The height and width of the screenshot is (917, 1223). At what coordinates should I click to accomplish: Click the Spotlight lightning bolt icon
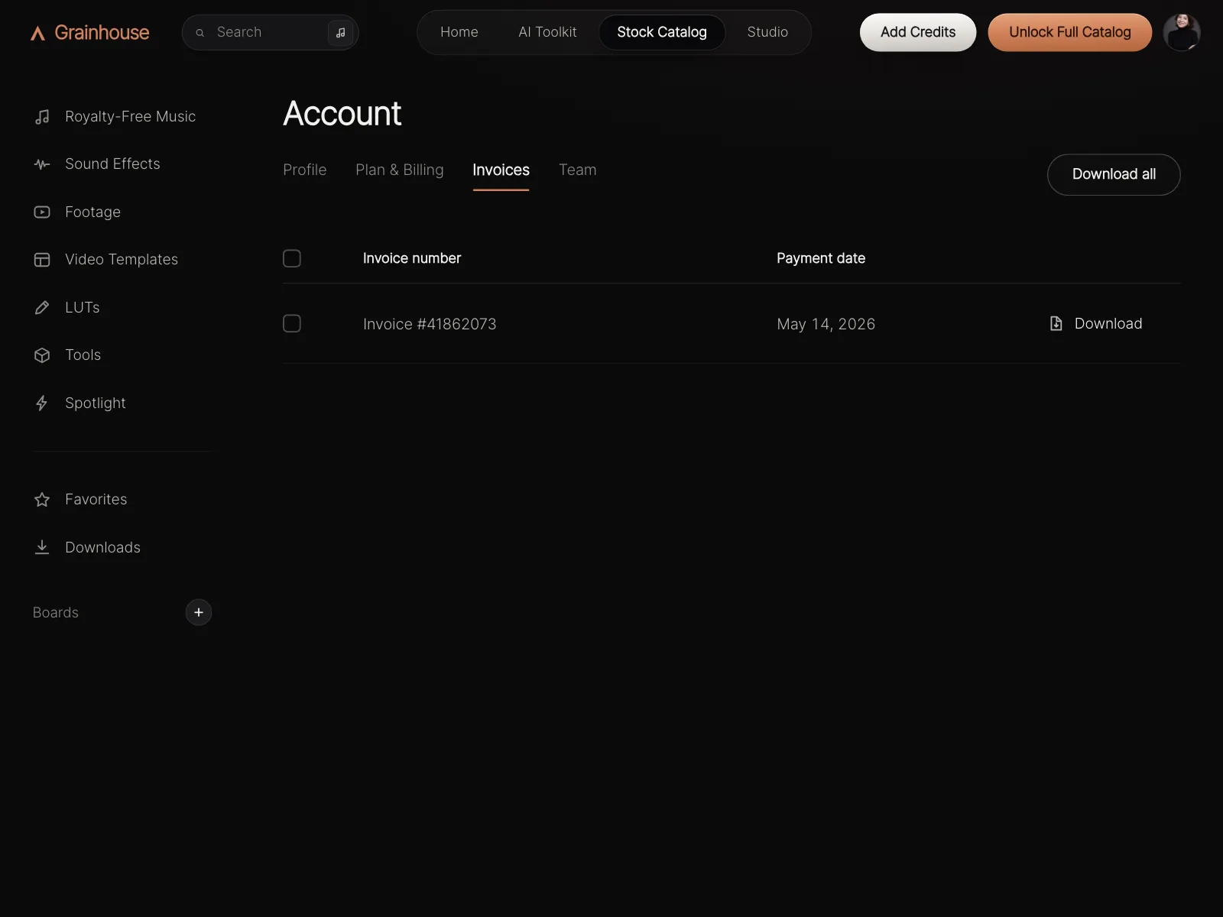click(42, 403)
